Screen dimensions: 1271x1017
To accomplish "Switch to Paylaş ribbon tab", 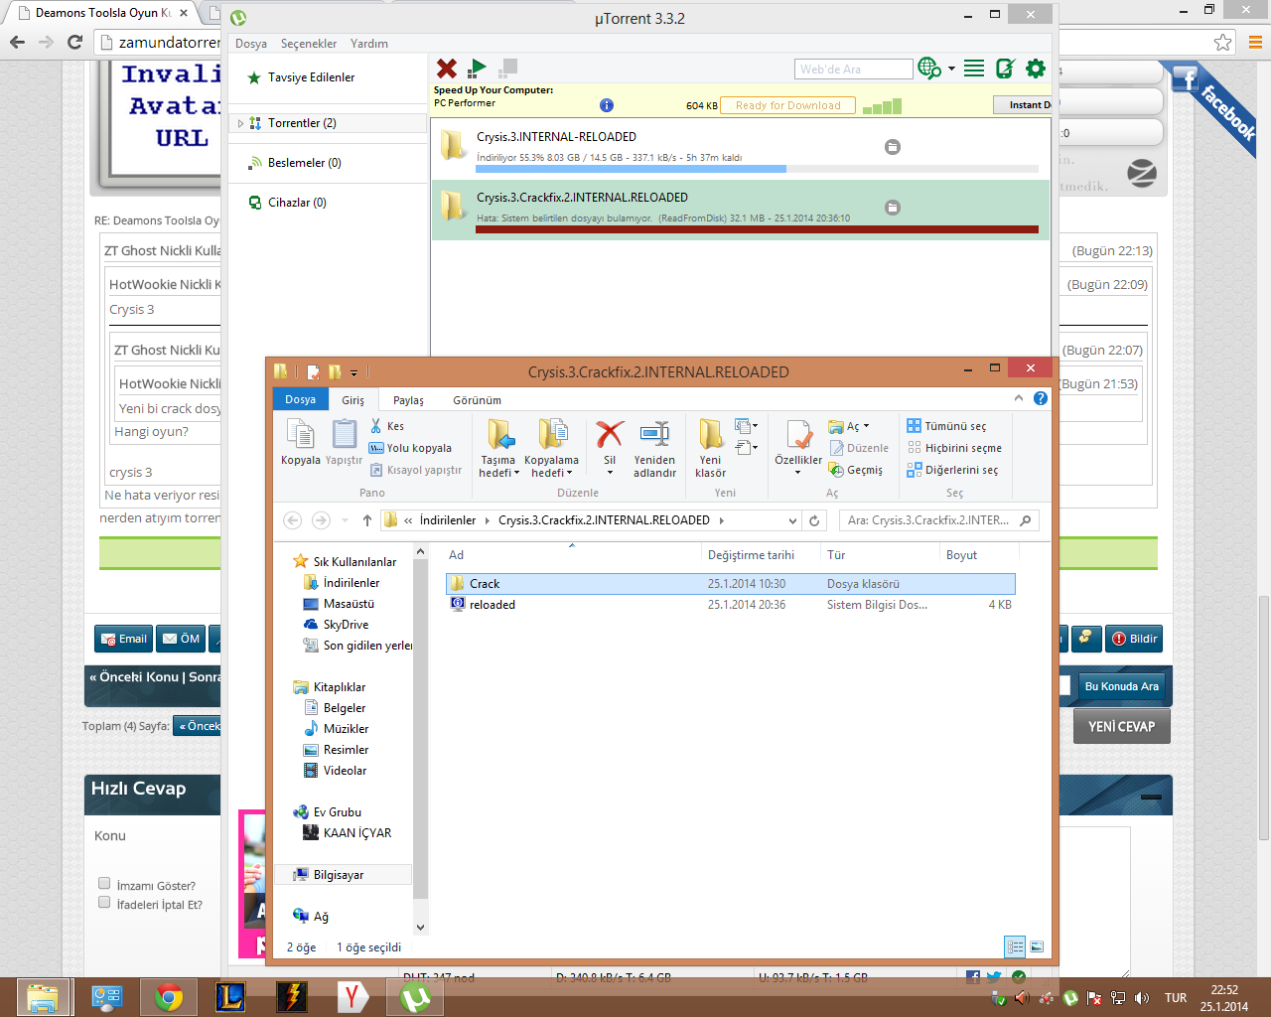I will coord(408,400).
